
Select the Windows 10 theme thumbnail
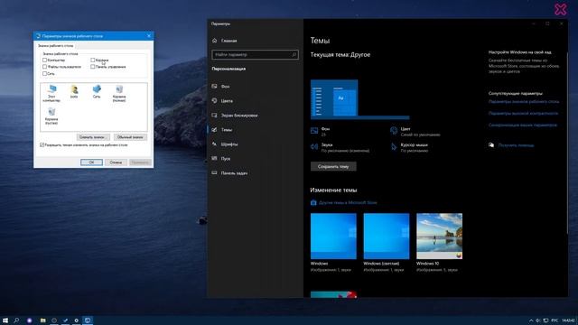439,237
